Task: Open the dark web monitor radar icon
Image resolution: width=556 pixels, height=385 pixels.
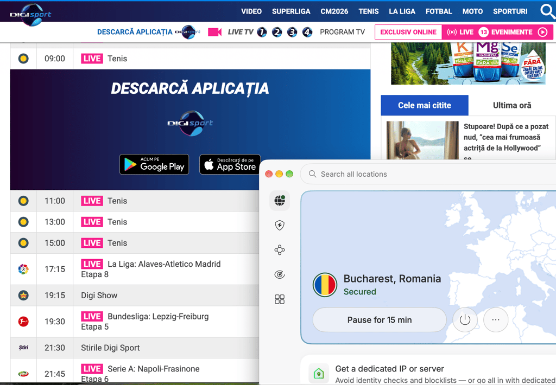Action: pyautogui.click(x=280, y=274)
